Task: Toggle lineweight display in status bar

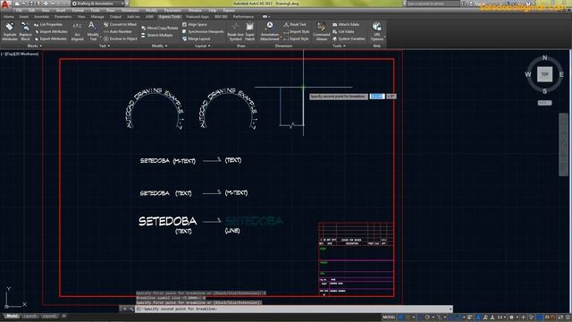Action: tap(470, 318)
